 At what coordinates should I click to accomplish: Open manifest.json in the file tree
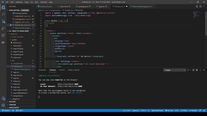(18, 54)
